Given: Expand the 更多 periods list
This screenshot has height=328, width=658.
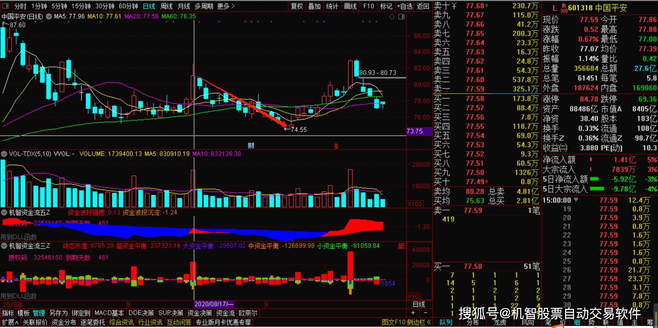Looking at the screenshot, I should (x=226, y=6).
